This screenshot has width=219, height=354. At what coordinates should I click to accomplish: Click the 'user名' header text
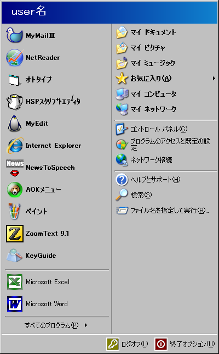coord(29,12)
